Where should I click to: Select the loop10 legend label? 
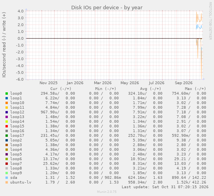pos(17,103)
